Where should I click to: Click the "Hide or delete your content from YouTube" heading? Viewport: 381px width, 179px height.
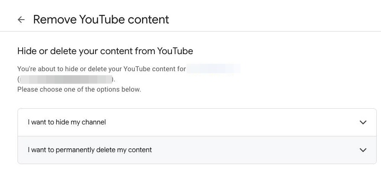(105, 52)
